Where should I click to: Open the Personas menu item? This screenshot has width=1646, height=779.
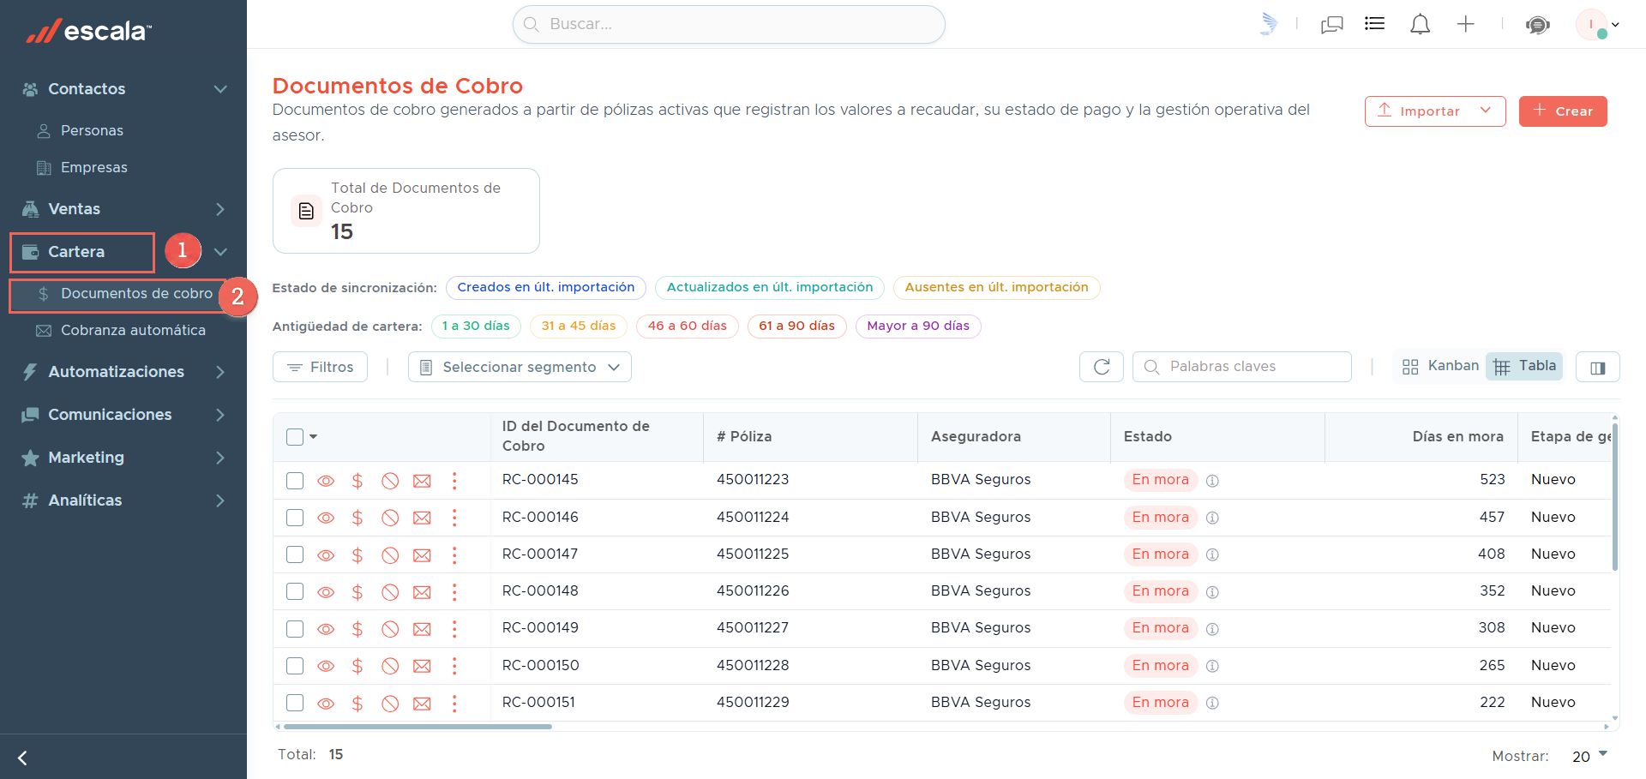92,130
